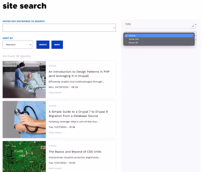This screenshot has height=172, width=204.
Task: Open the Drupal 7 to Drupal 9 Migration article
Action: (78, 114)
